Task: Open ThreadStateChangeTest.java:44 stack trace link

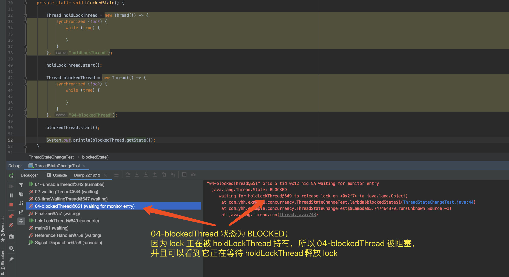Action: 438,202
